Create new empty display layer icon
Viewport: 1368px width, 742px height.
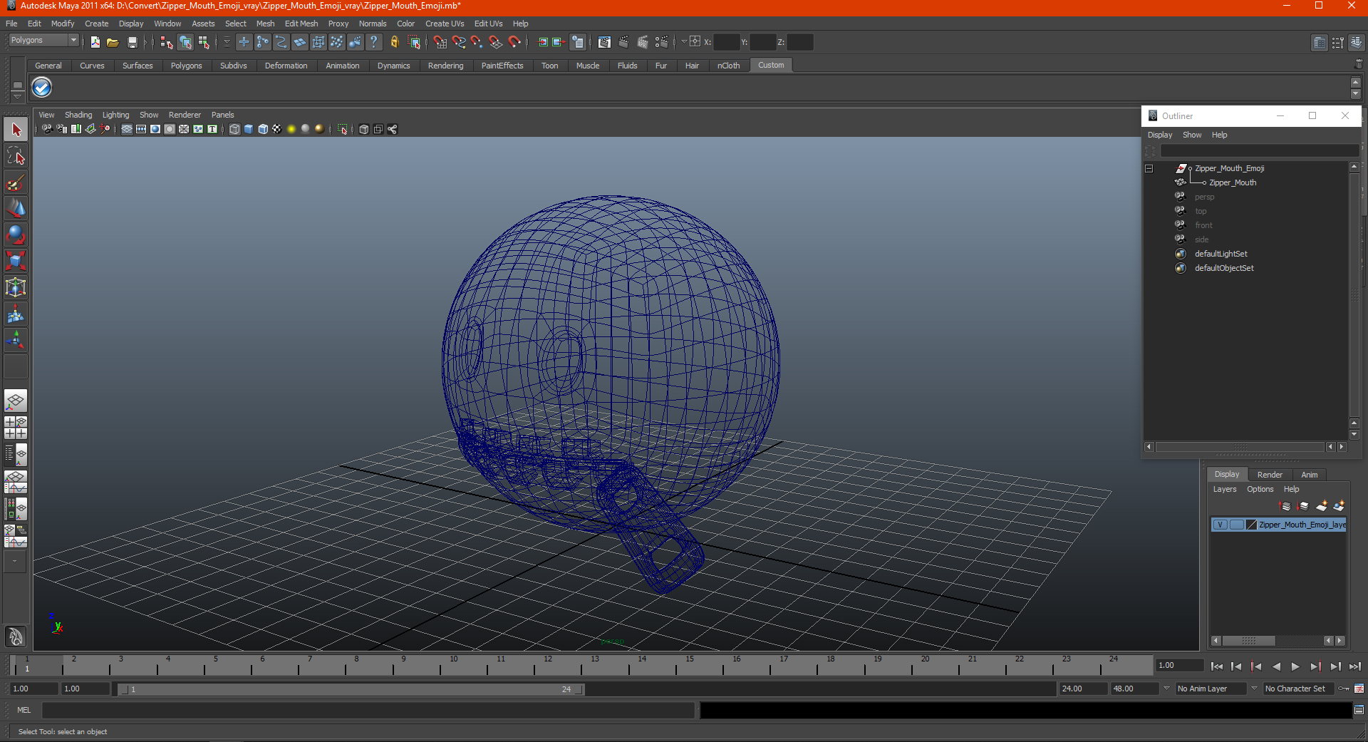tap(1322, 506)
